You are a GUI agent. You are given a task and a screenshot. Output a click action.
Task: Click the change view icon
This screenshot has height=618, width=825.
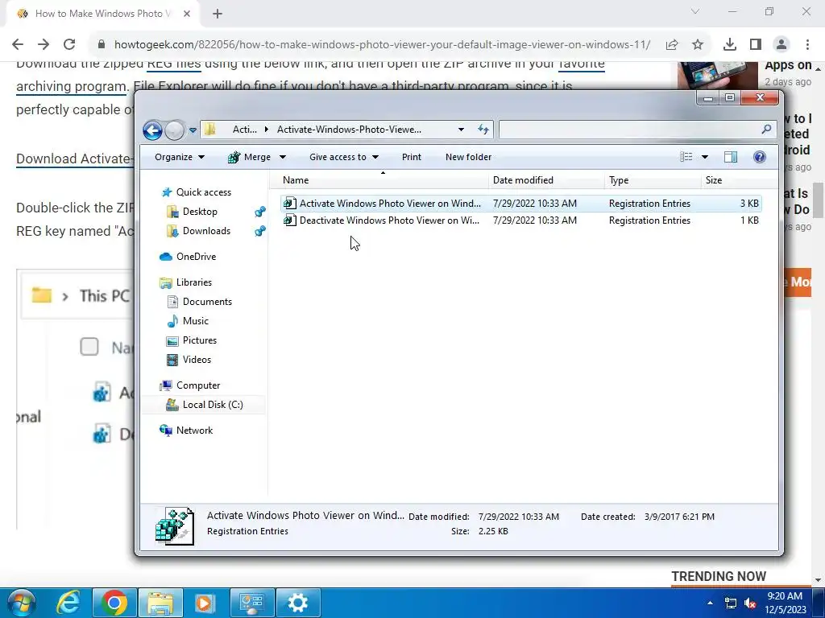[x=686, y=157]
